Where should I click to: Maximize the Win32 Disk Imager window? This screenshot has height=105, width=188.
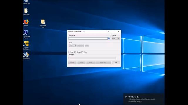[x=113, y=32]
